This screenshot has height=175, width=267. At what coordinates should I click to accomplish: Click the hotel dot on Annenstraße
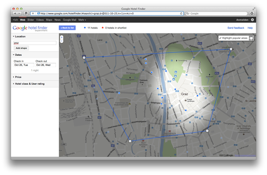pyautogui.click(x=119, y=93)
